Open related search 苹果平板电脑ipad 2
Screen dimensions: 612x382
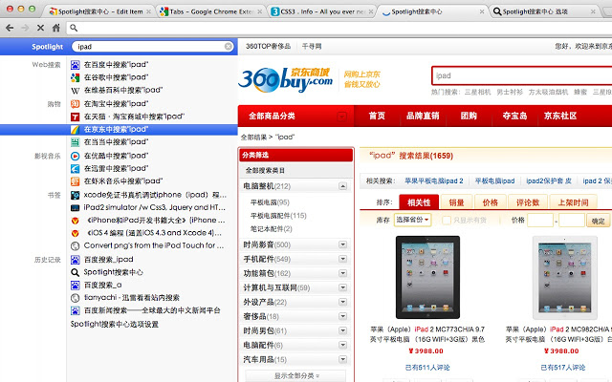(x=433, y=180)
